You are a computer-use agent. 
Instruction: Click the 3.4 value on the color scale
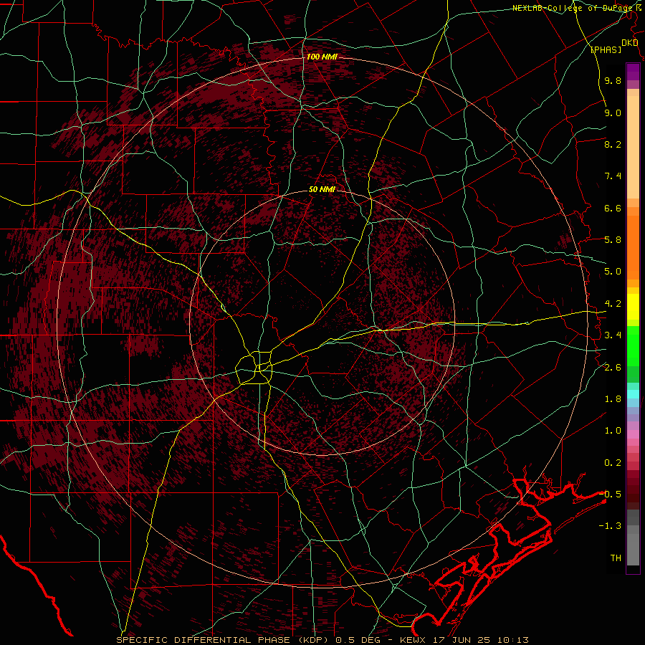[x=613, y=335]
